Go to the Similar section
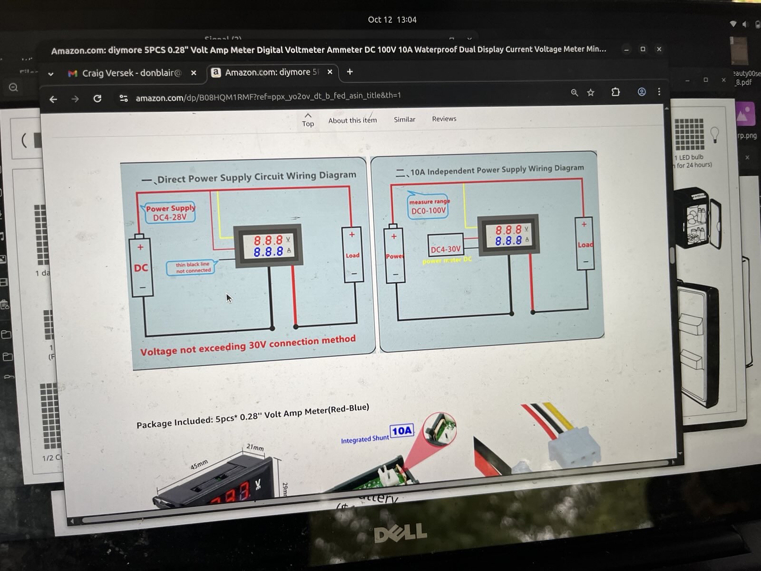The width and height of the screenshot is (761, 571). coord(404,119)
